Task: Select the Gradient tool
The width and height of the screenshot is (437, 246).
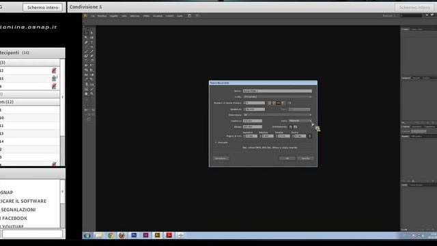Action: 91,74
